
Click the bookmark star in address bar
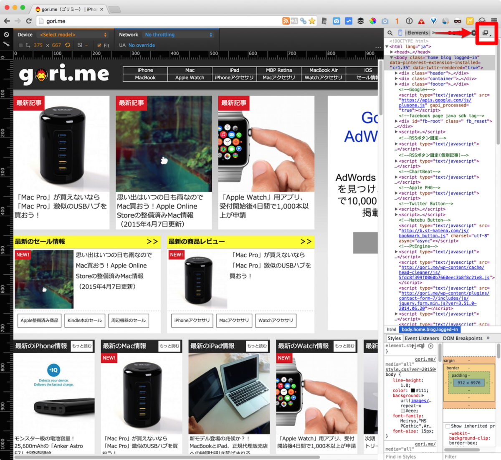[x=312, y=20]
